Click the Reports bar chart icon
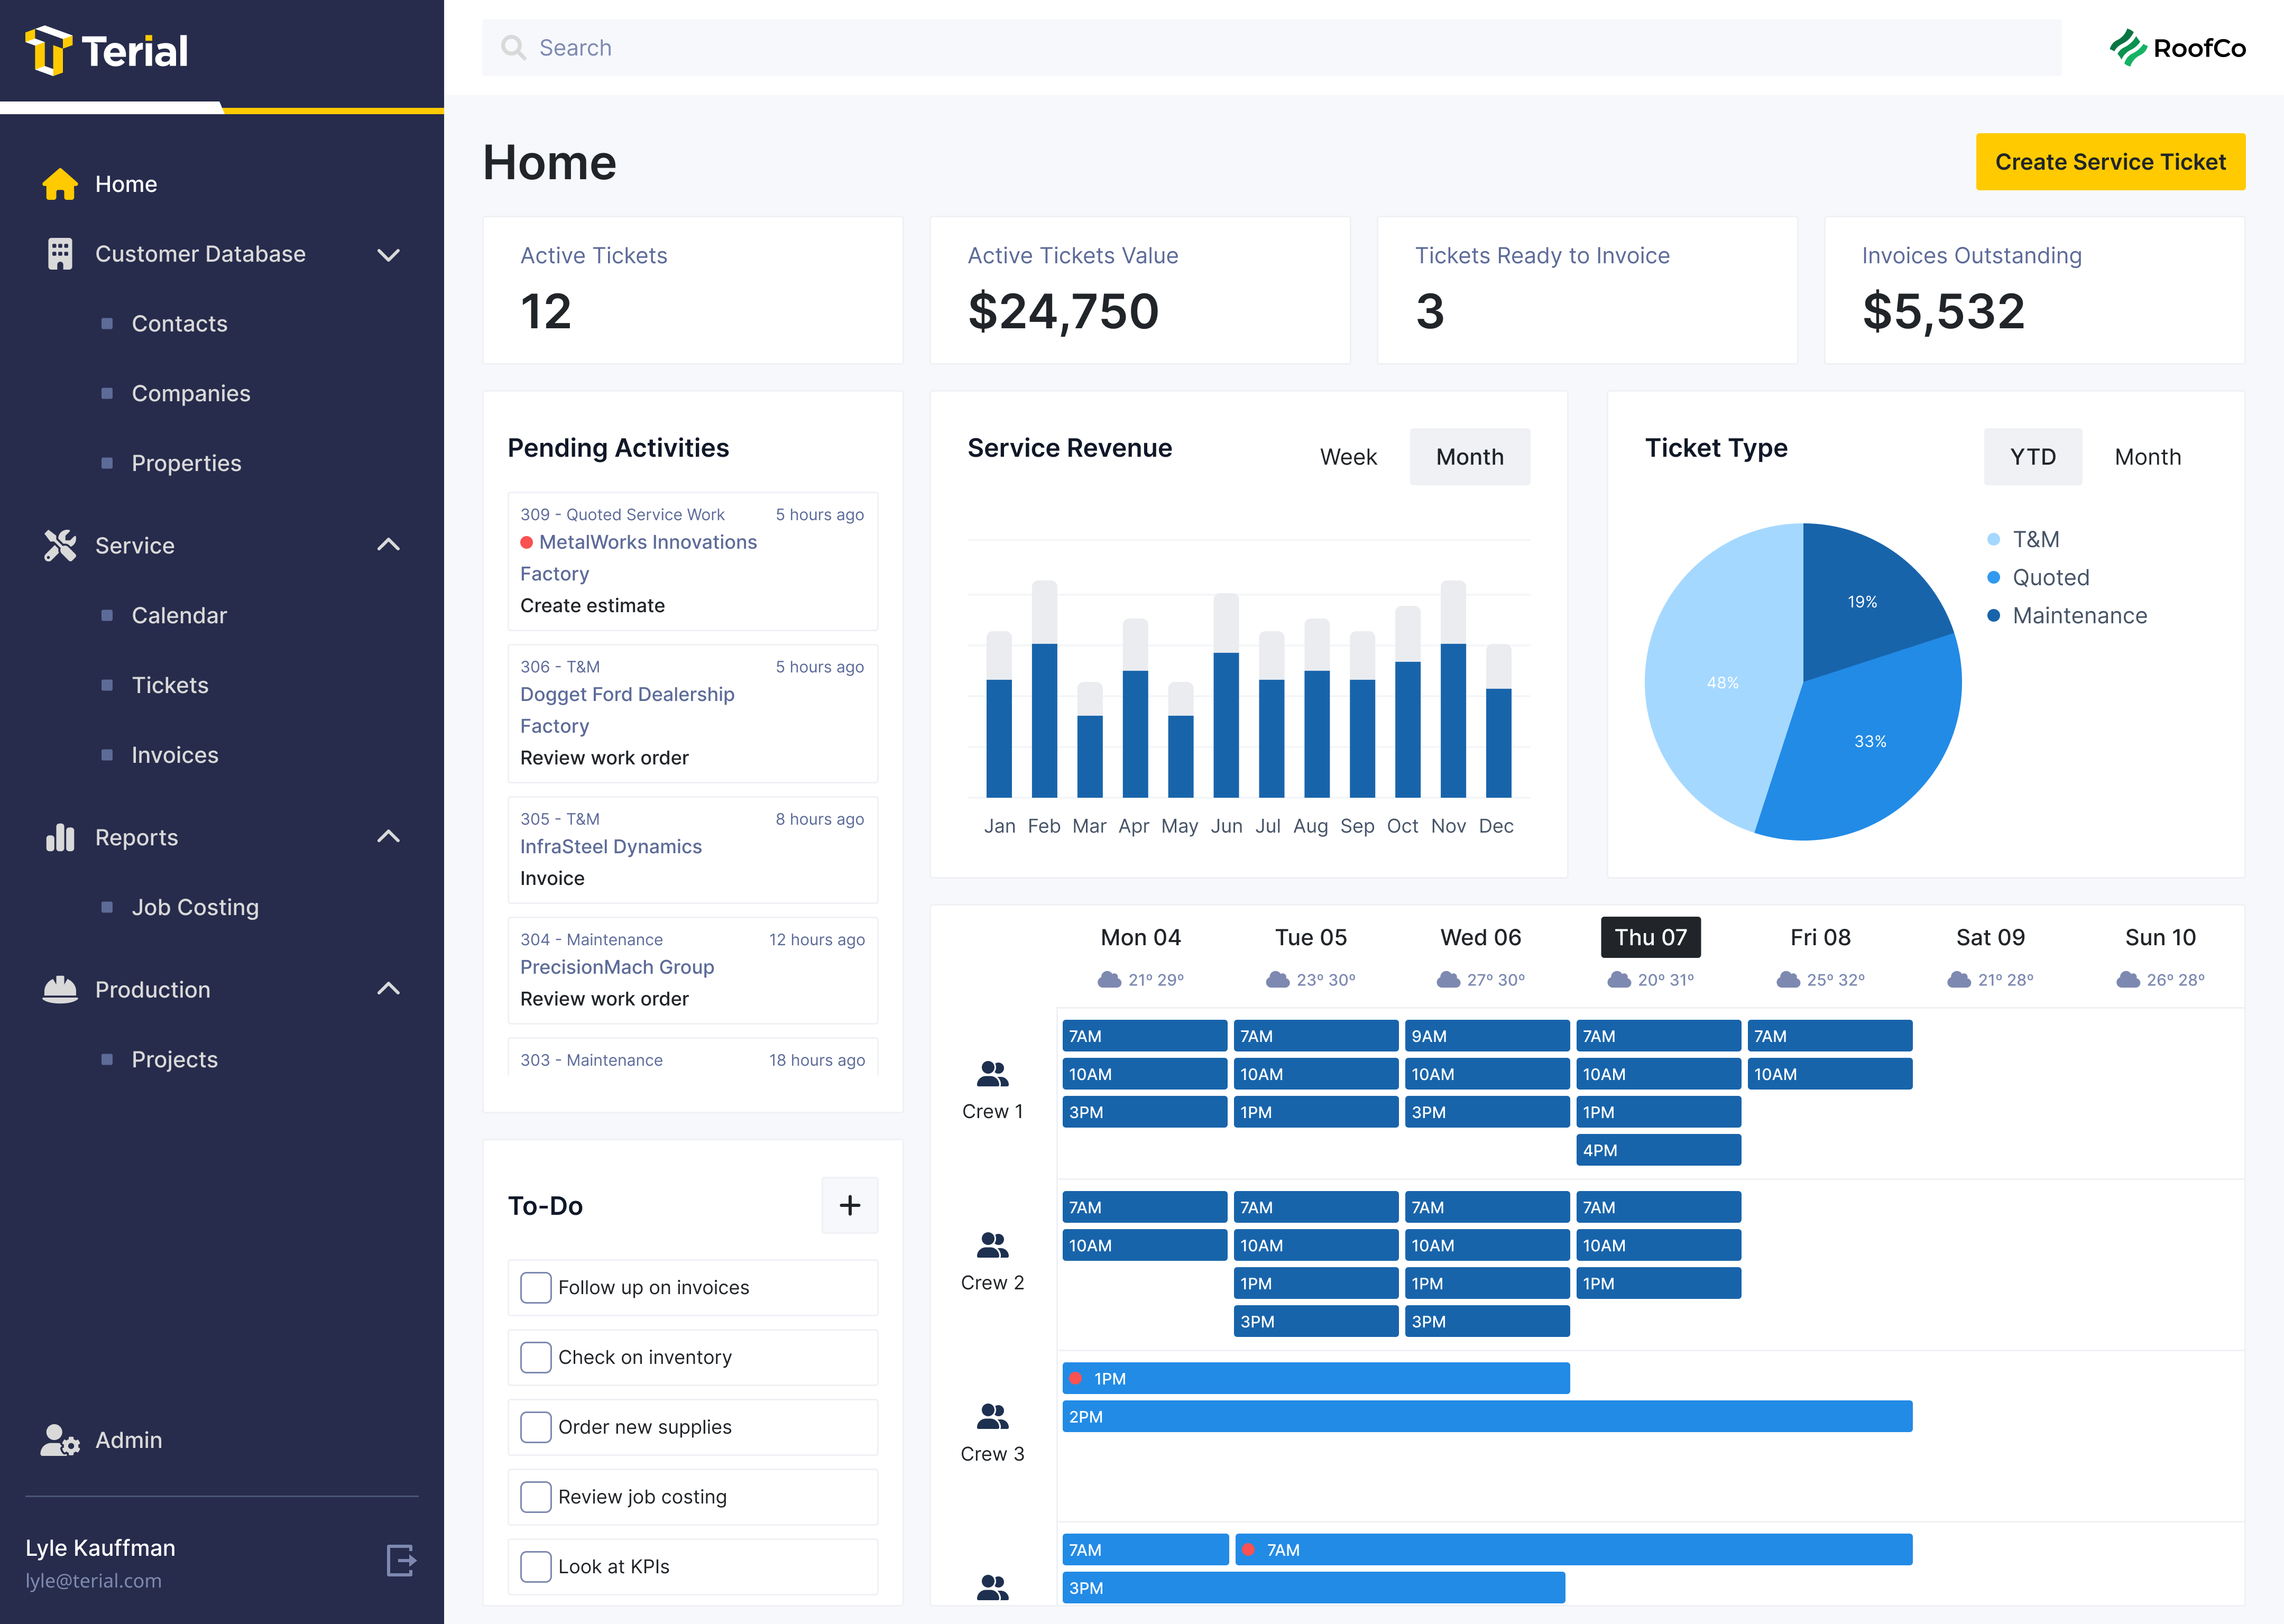Image resolution: width=2284 pixels, height=1624 pixels. [60, 837]
